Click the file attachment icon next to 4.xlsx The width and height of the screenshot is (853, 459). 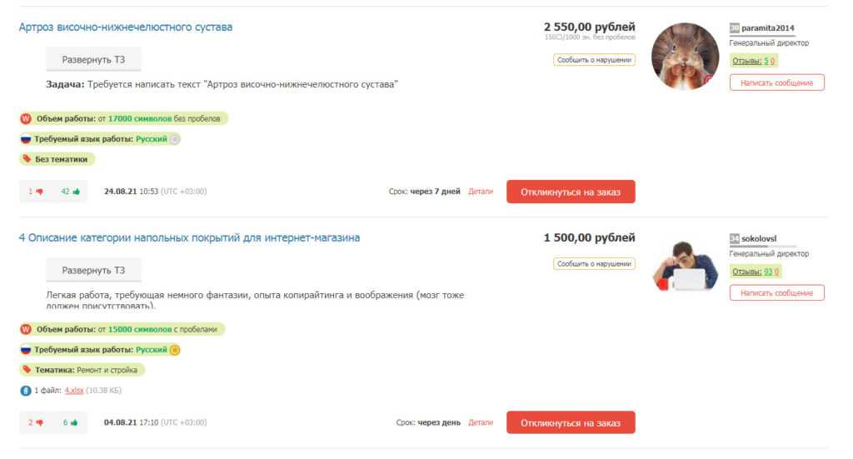pos(25,390)
